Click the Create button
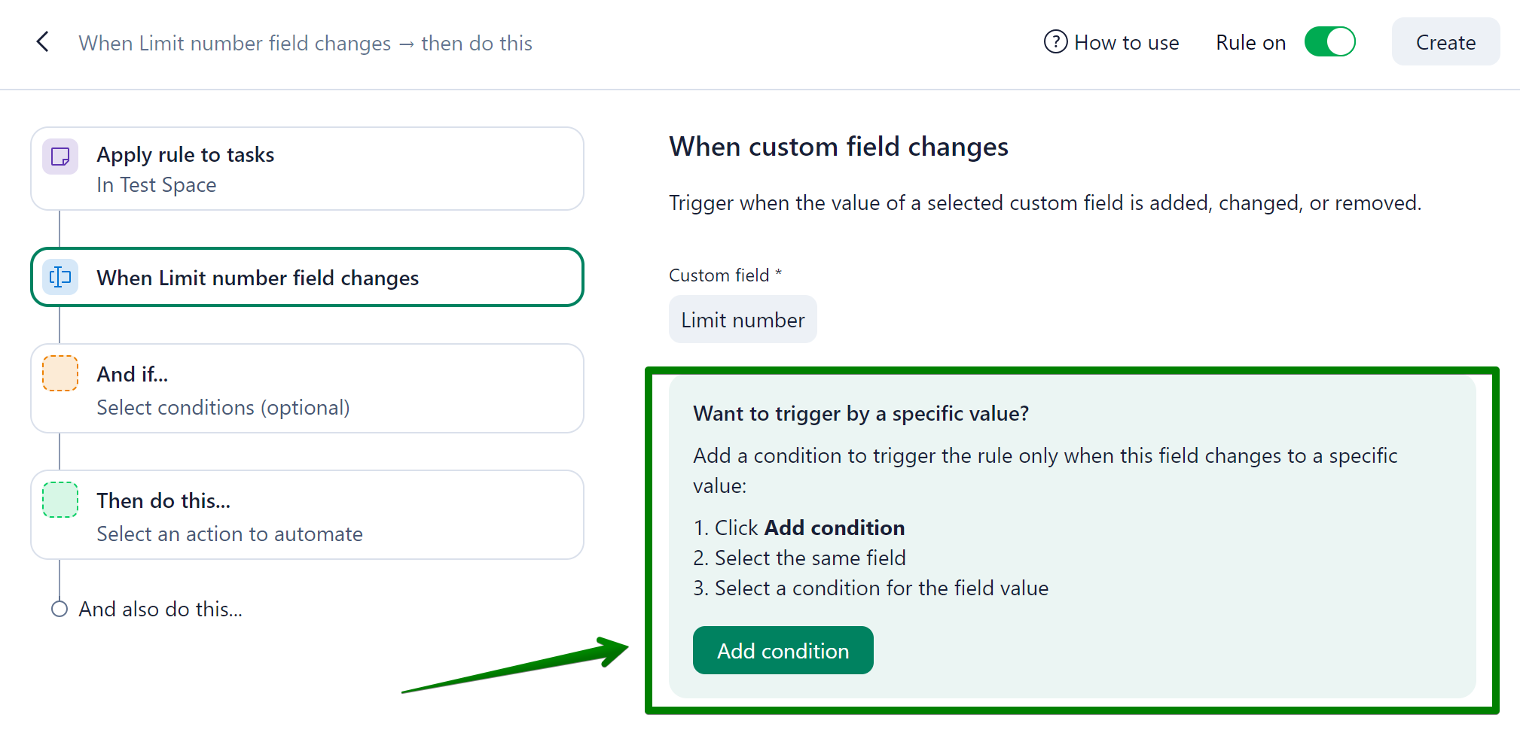The width and height of the screenshot is (1520, 745). click(x=1445, y=42)
